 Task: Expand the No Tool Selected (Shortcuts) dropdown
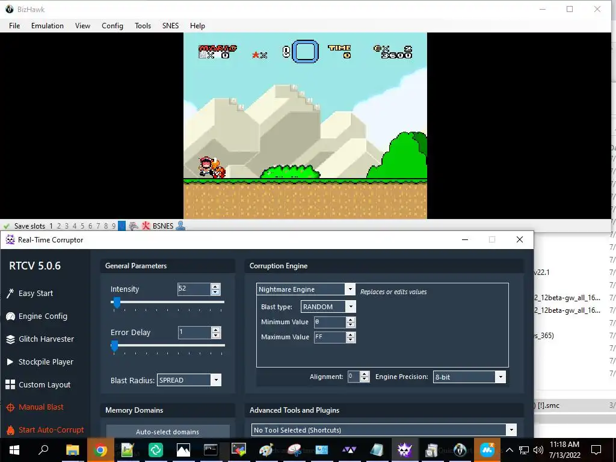[511, 430]
